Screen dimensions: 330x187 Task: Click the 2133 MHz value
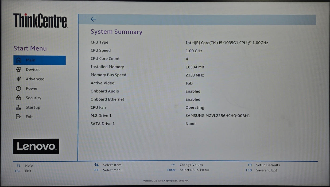(x=195, y=75)
